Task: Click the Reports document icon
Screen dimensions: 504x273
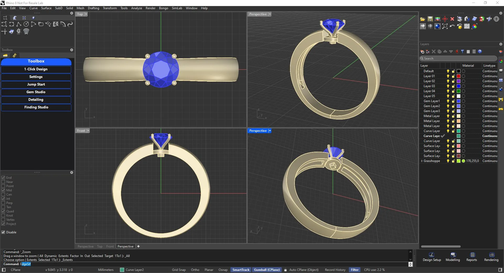Action: tap(472, 255)
